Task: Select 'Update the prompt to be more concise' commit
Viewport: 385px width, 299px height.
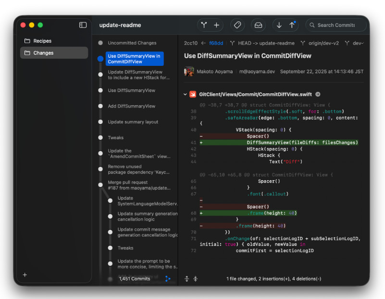Action: tap(148, 264)
